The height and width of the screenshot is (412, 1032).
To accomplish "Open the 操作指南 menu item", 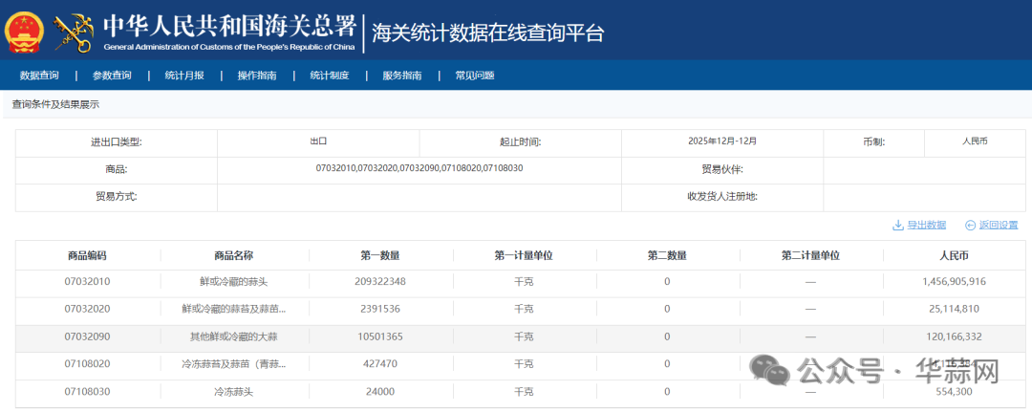I will click(x=257, y=76).
